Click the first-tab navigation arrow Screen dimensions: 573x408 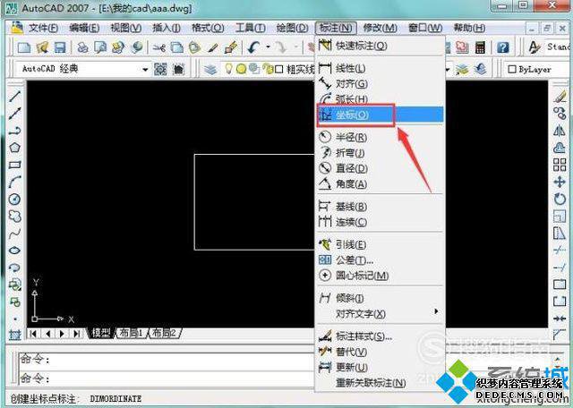tap(34, 334)
